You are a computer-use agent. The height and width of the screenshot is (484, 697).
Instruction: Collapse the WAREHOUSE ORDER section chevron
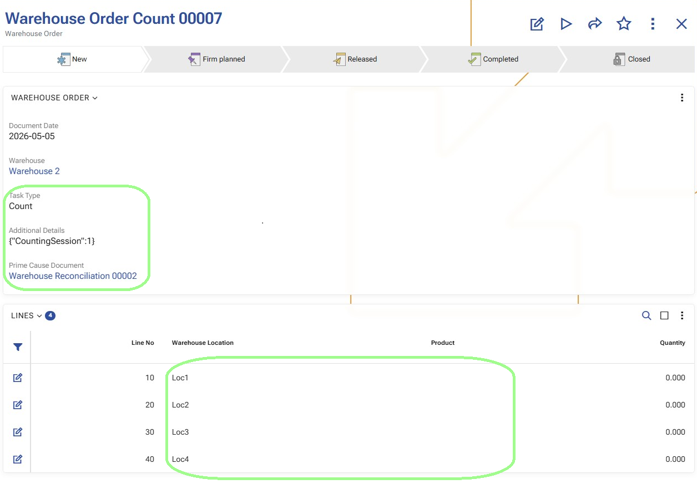point(95,98)
